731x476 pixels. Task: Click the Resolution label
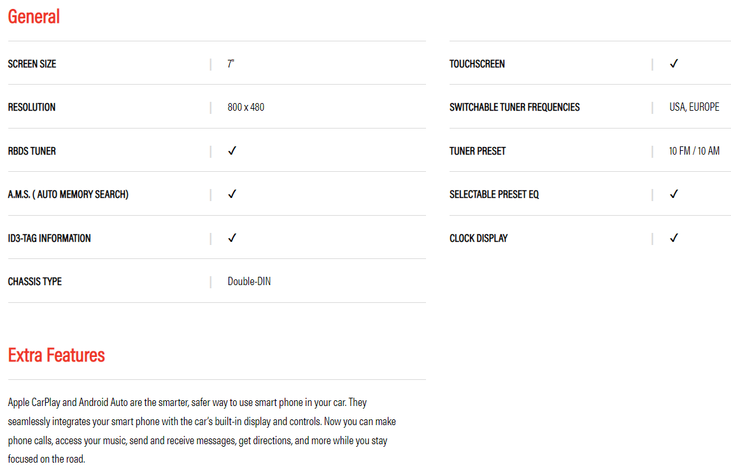(x=32, y=107)
